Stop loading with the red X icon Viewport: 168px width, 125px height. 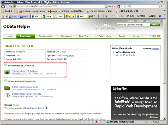pyautogui.click(x=114, y=6)
